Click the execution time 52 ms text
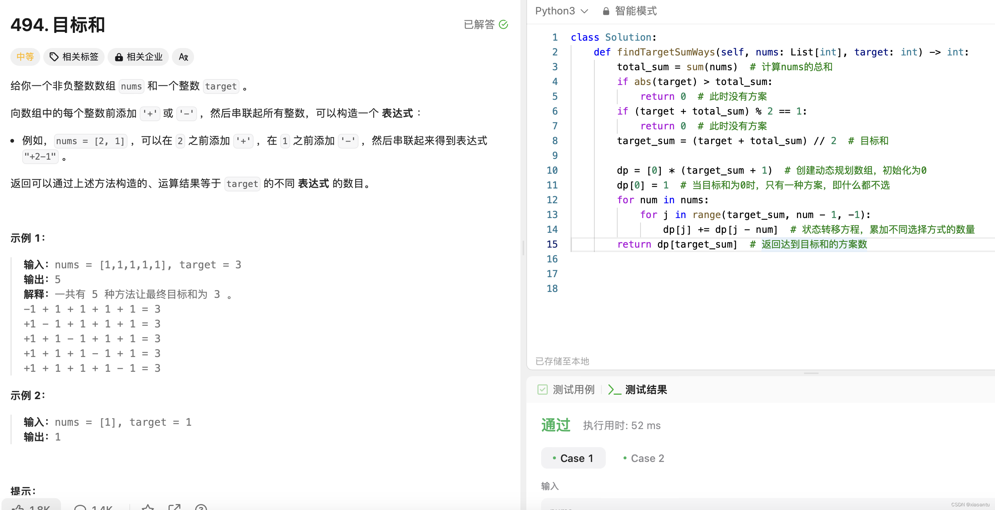This screenshot has height=510, width=995. tap(621, 425)
